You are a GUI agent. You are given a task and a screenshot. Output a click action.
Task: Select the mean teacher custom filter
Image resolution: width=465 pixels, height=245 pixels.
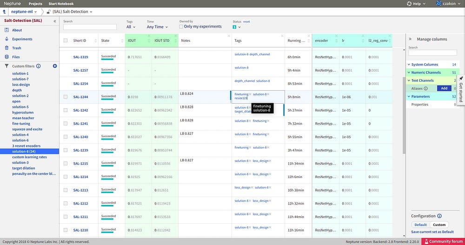23,118
